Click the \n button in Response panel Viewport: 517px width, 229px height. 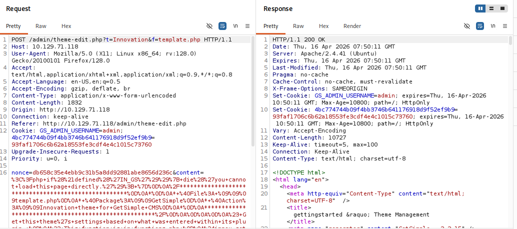click(x=493, y=26)
